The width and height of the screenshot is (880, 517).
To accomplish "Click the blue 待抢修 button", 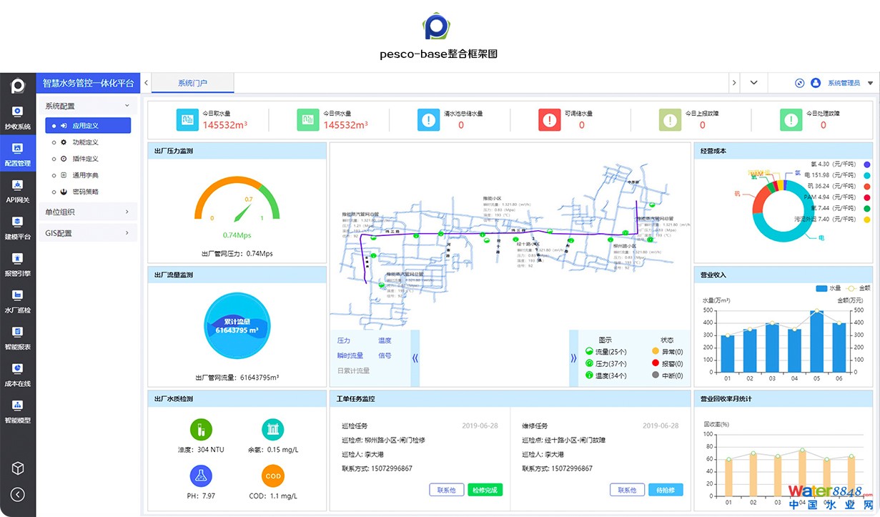I will [x=666, y=490].
